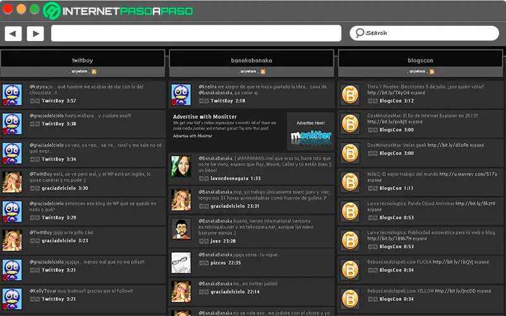Open the RSS feed icon for twittboy column
This screenshot has width=506, height=316.
tap(94, 71)
